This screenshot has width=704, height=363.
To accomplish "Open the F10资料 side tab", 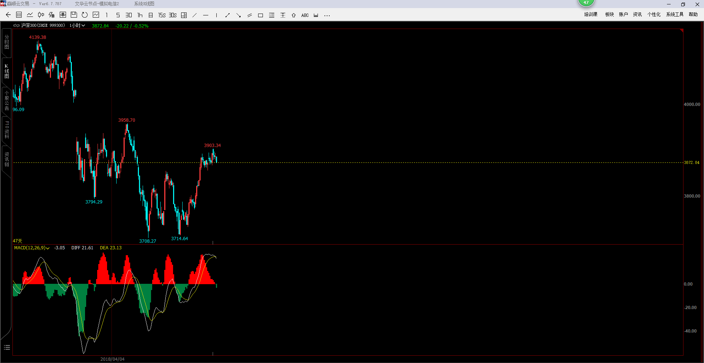I will pyautogui.click(x=7, y=130).
